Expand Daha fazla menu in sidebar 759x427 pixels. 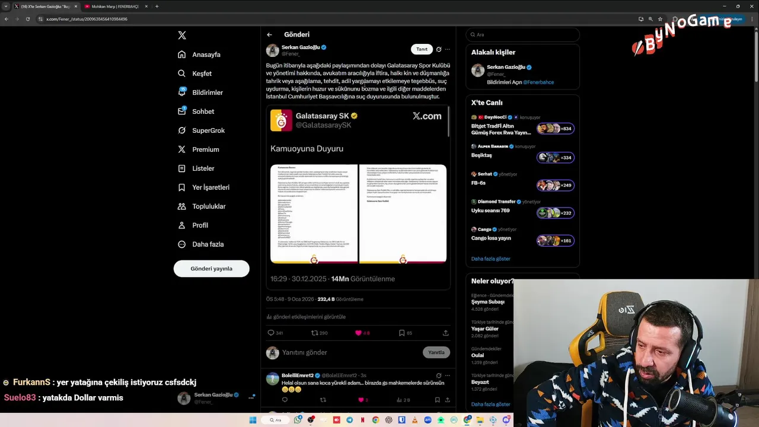click(201, 244)
